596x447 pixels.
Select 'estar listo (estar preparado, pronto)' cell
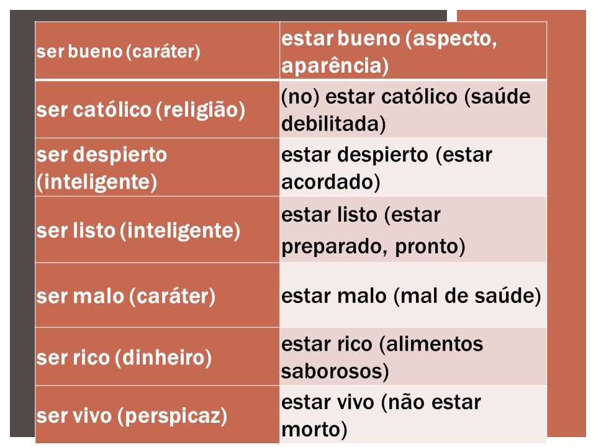point(413,230)
